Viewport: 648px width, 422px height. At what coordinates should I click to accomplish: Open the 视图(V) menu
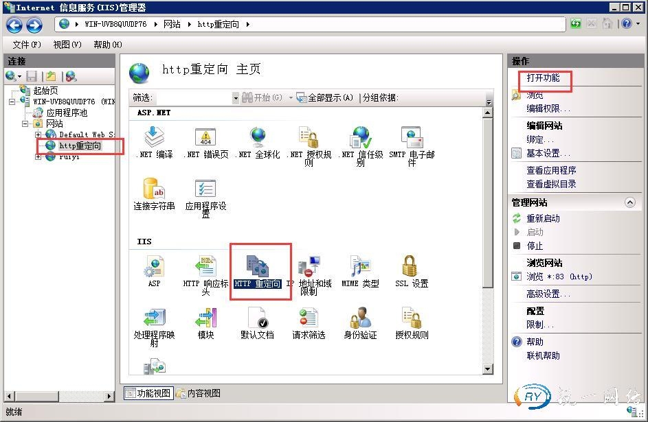[x=67, y=45]
